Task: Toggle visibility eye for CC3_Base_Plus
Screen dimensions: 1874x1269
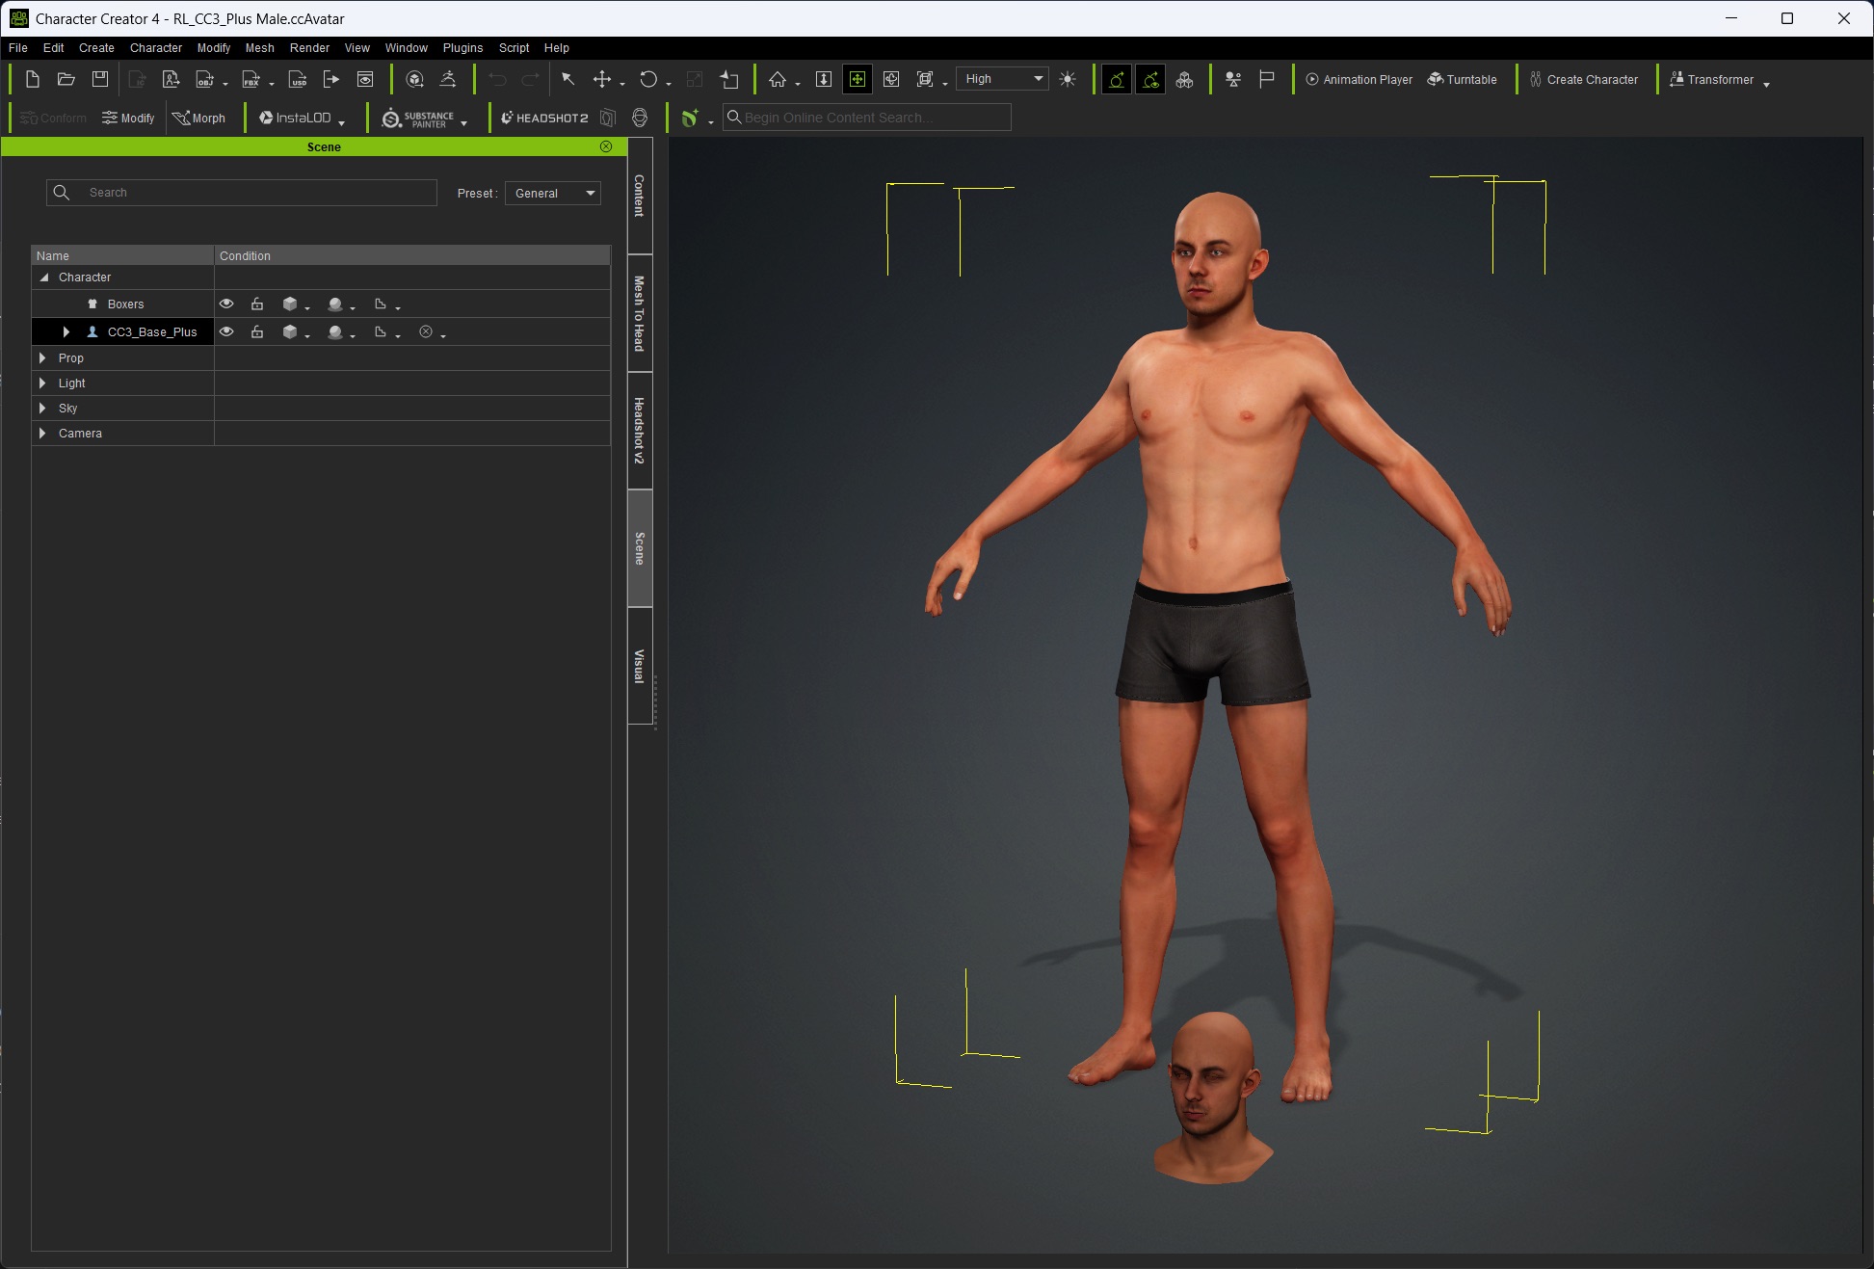Action: (x=226, y=331)
